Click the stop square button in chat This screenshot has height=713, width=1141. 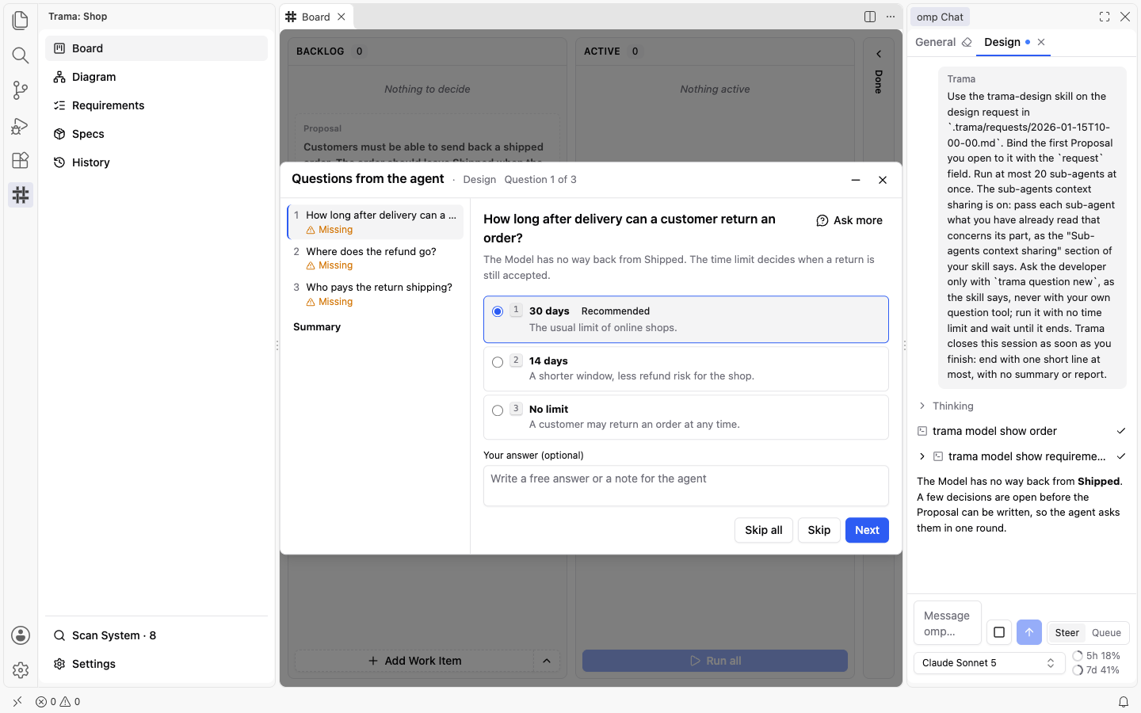999,632
